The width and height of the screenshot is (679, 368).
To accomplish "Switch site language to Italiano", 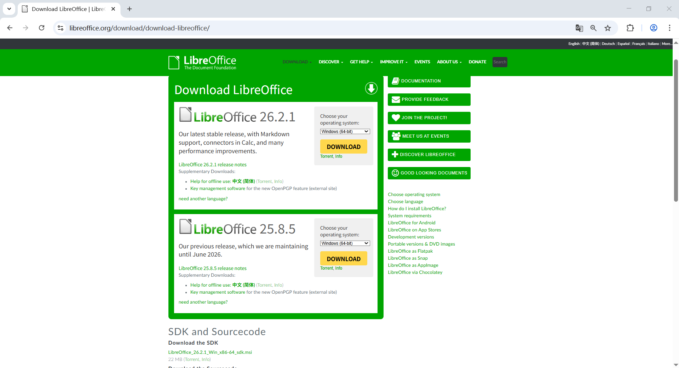I will click(653, 44).
